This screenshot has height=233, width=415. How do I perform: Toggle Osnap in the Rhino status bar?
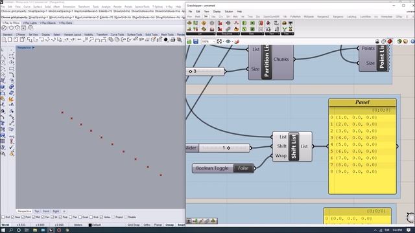point(169,225)
